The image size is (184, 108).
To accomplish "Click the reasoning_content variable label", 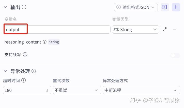I will pos(23,42).
